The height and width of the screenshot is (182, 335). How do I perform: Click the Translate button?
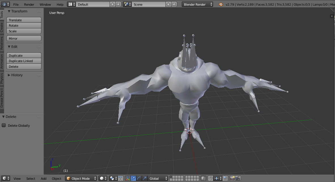24,20
